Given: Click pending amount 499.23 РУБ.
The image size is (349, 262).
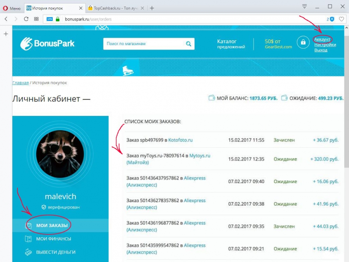Looking at the screenshot, I should (331, 98).
